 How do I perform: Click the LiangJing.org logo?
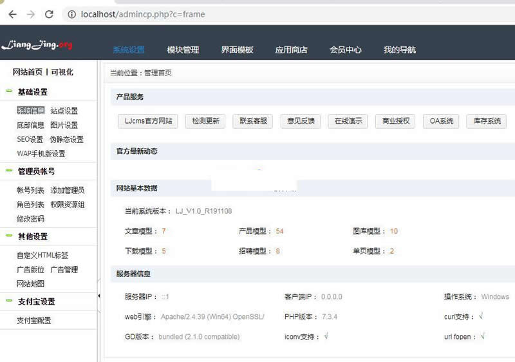coord(37,45)
